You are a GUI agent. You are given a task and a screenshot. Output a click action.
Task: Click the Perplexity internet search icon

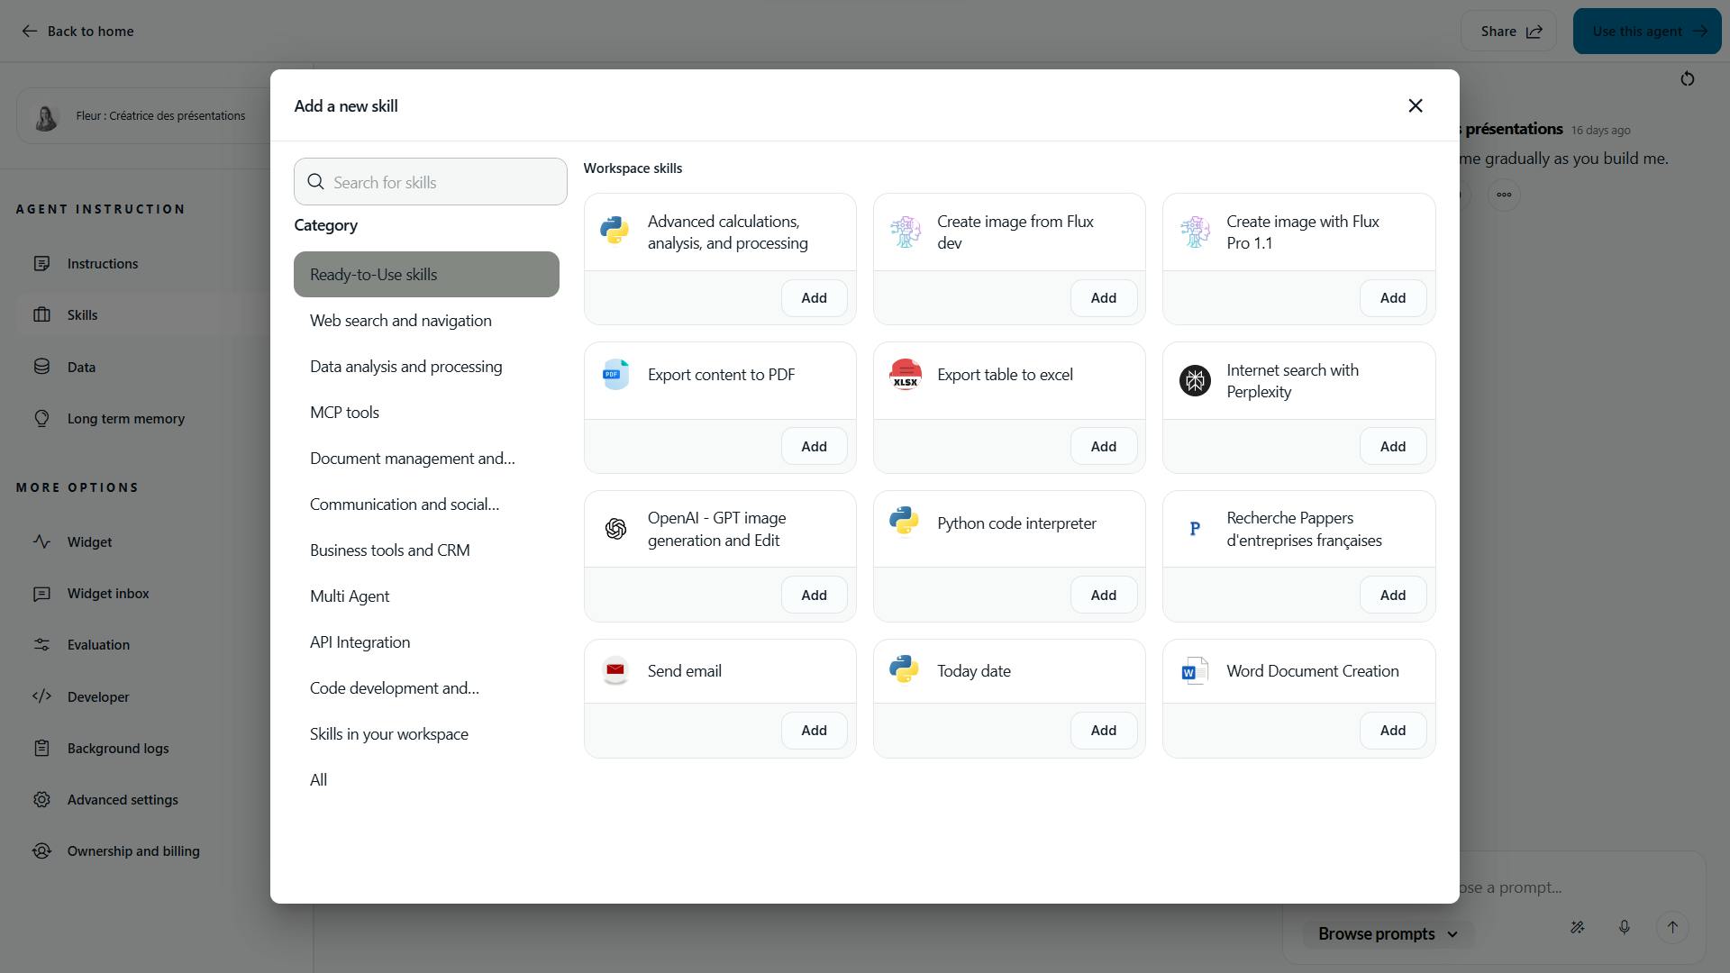(x=1195, y=380)
